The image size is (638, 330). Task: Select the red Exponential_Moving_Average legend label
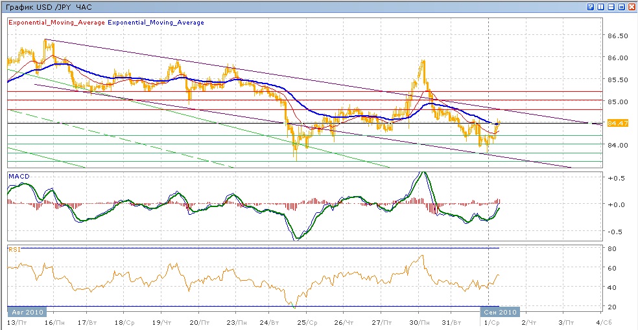pyautogui.click(x=56, y=23)
